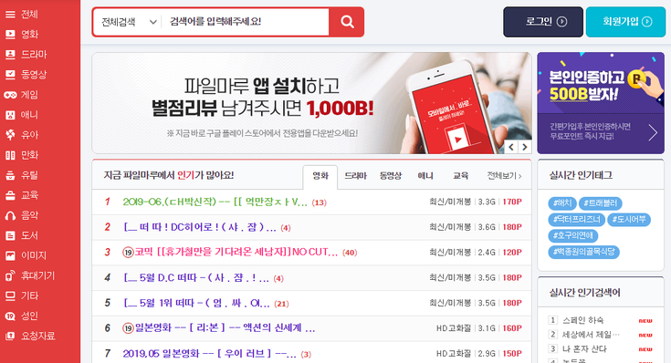671x363 pixels.
Task: Show next banner with right arrow
Action: coord(525,147)
